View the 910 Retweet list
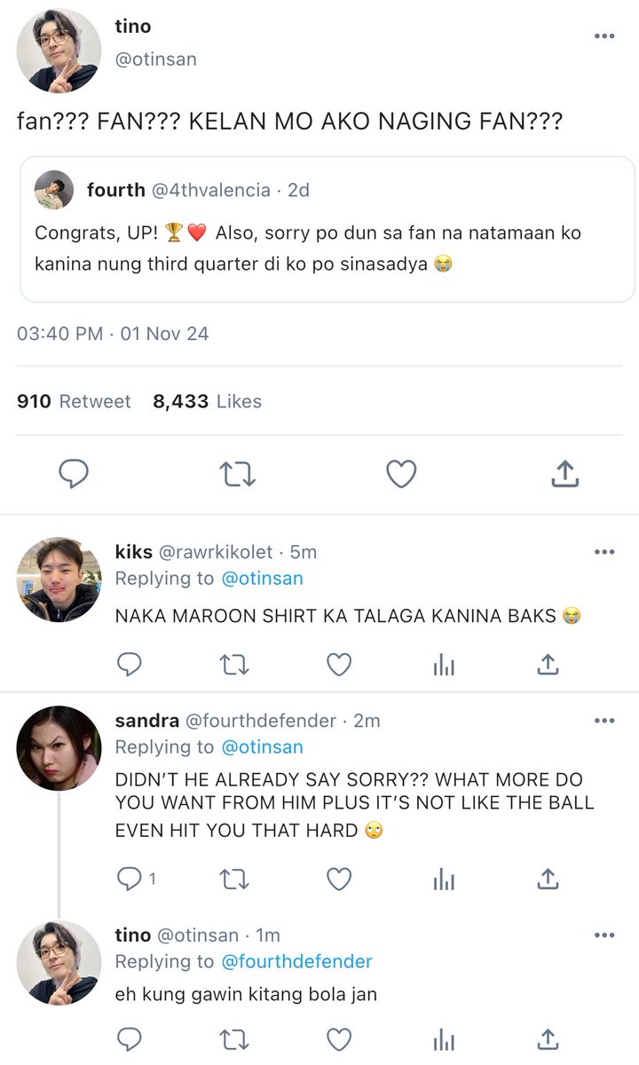The width and height of the screenshot is (639, 1065). (74, 401)
